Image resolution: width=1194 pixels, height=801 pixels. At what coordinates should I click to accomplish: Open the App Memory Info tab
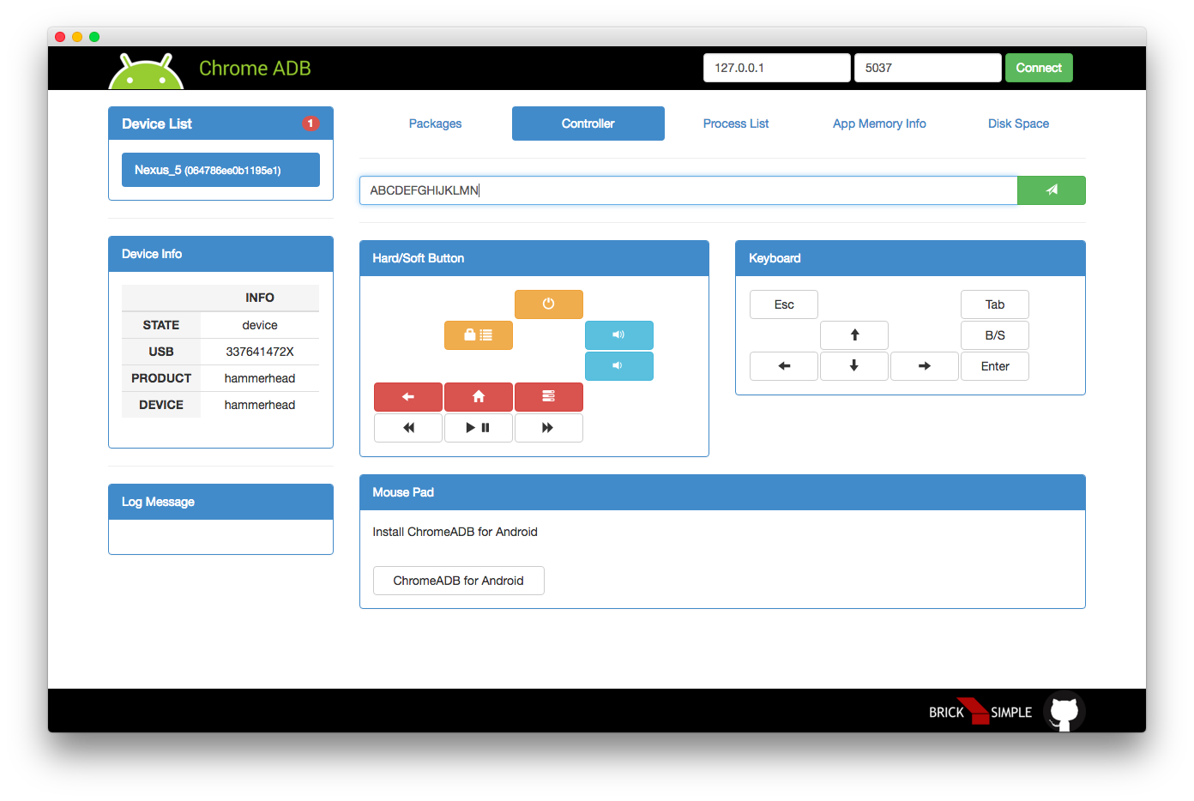pyautogui.click(x=879, y=123)
